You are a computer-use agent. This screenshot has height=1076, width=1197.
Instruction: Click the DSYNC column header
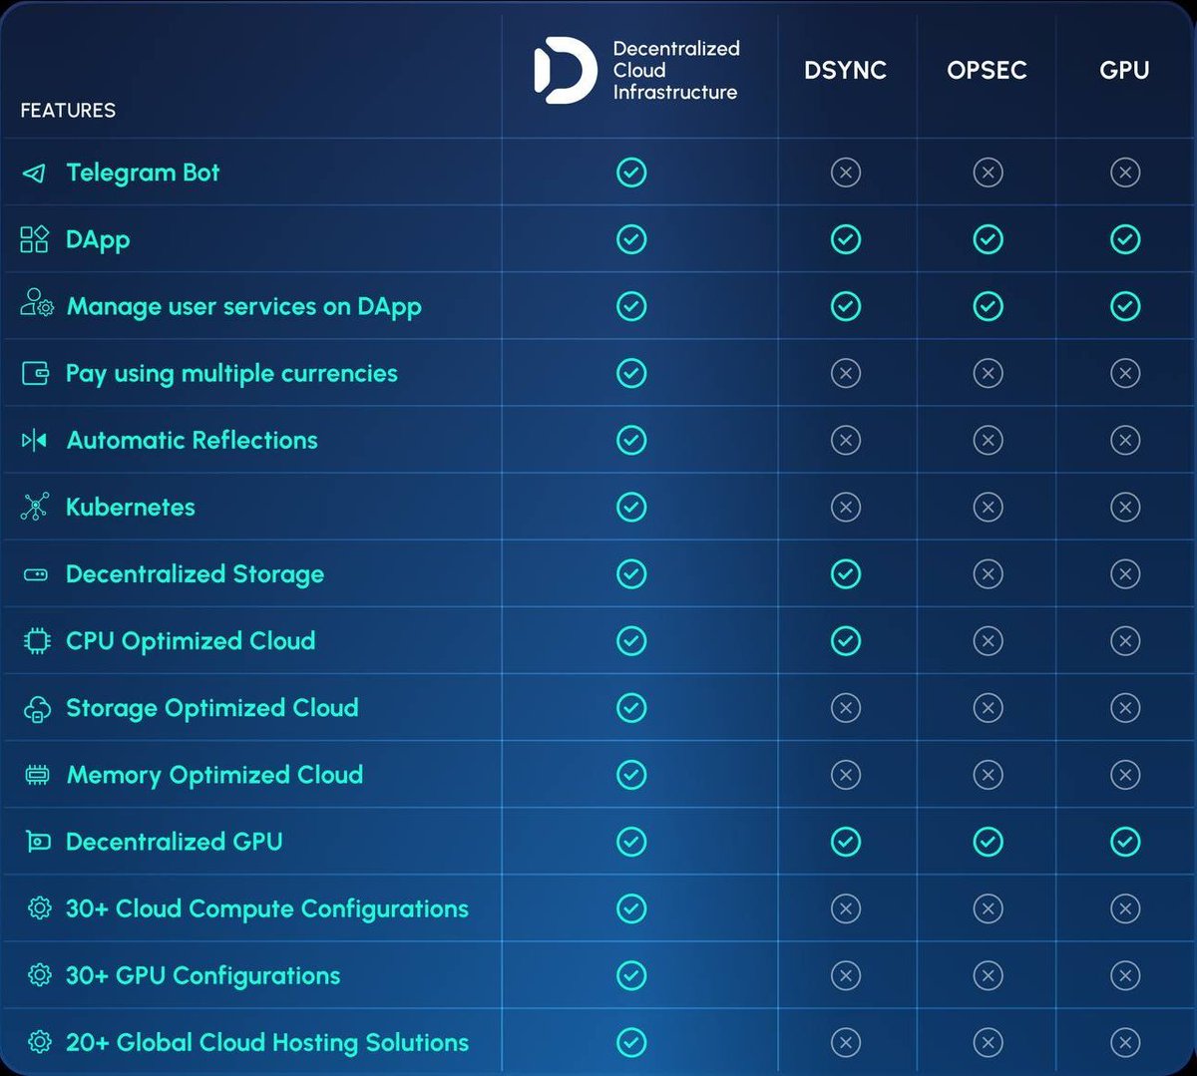[x=846, y=71]
